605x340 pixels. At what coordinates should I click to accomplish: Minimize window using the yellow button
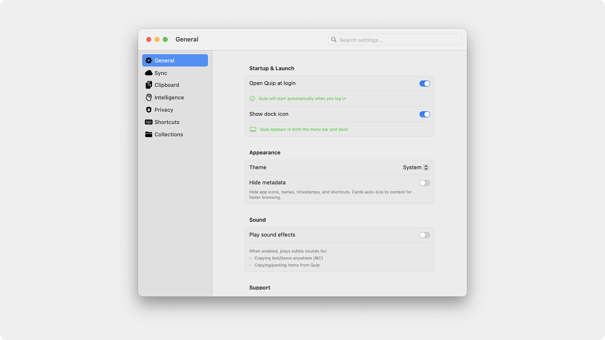pyautogui.click(x=157, y=39)
